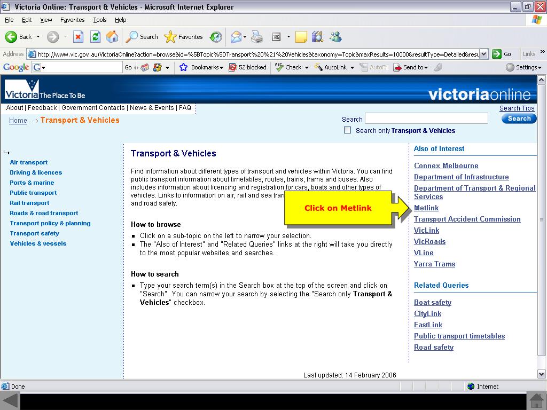
Task: Open the Favorites star button
Action: tap(184, 37)
